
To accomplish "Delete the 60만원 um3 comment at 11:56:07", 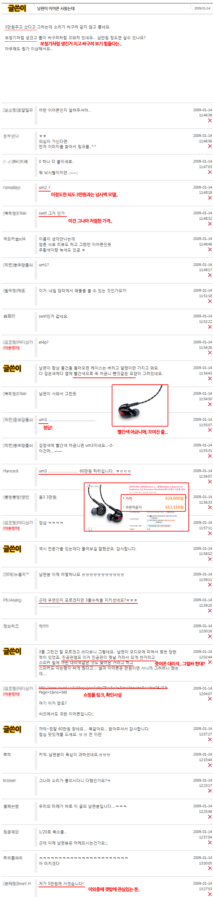I will (x=209, y=481).
